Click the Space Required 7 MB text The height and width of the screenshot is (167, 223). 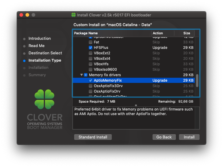pyautogui.click(x=97, y=101)
